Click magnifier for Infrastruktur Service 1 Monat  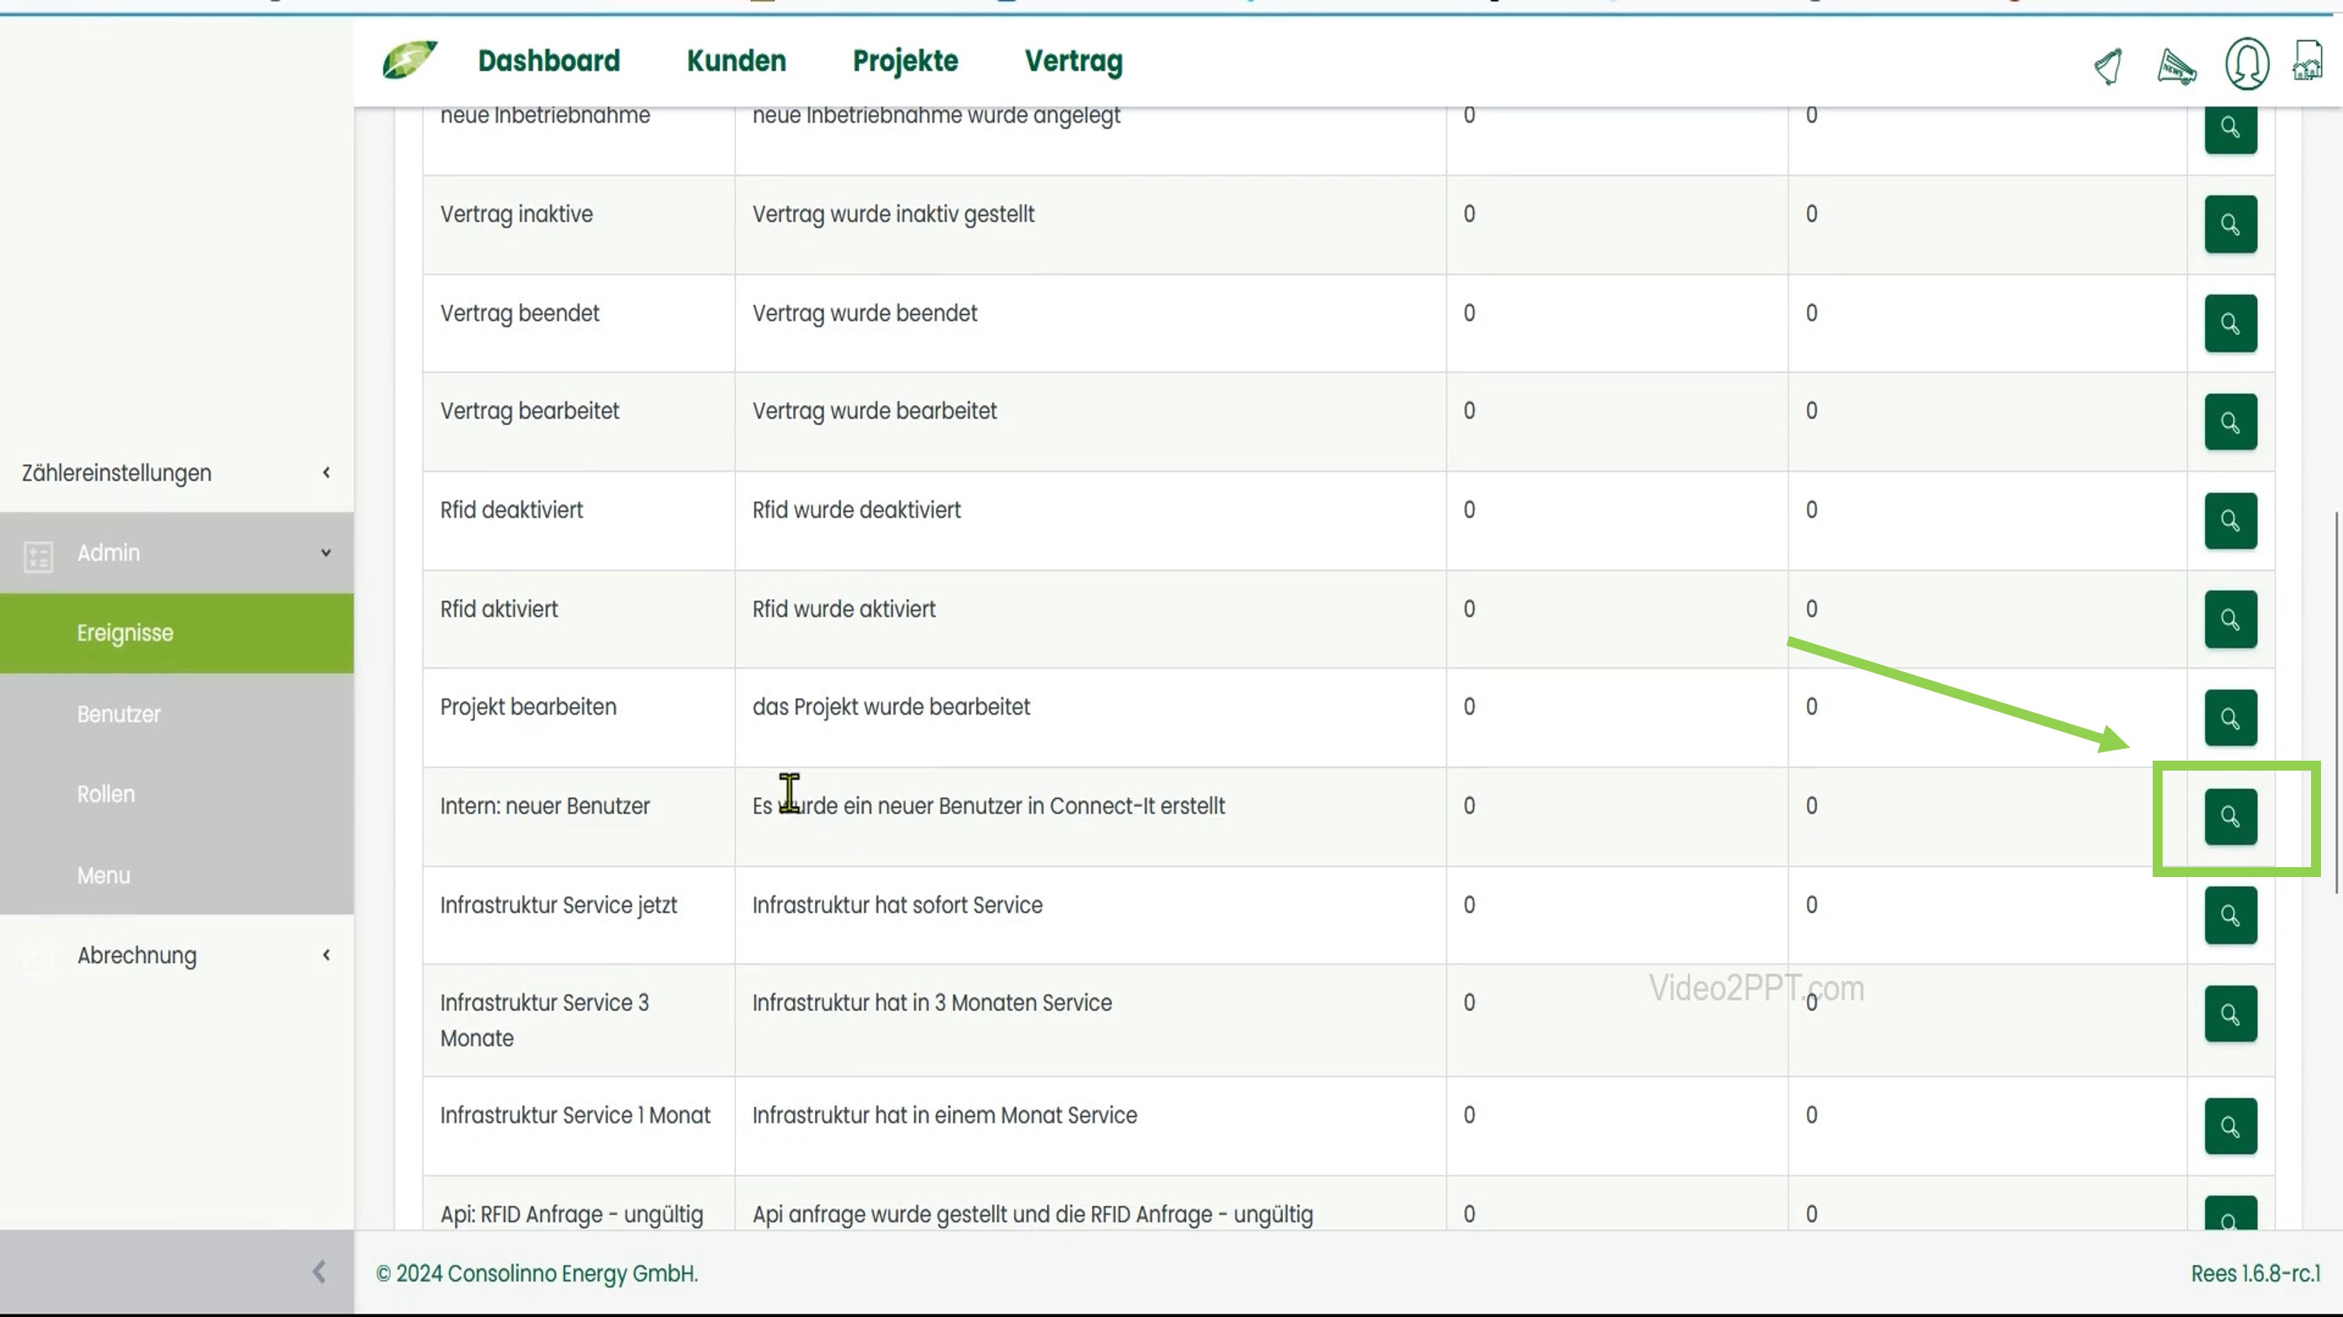2230,1126
